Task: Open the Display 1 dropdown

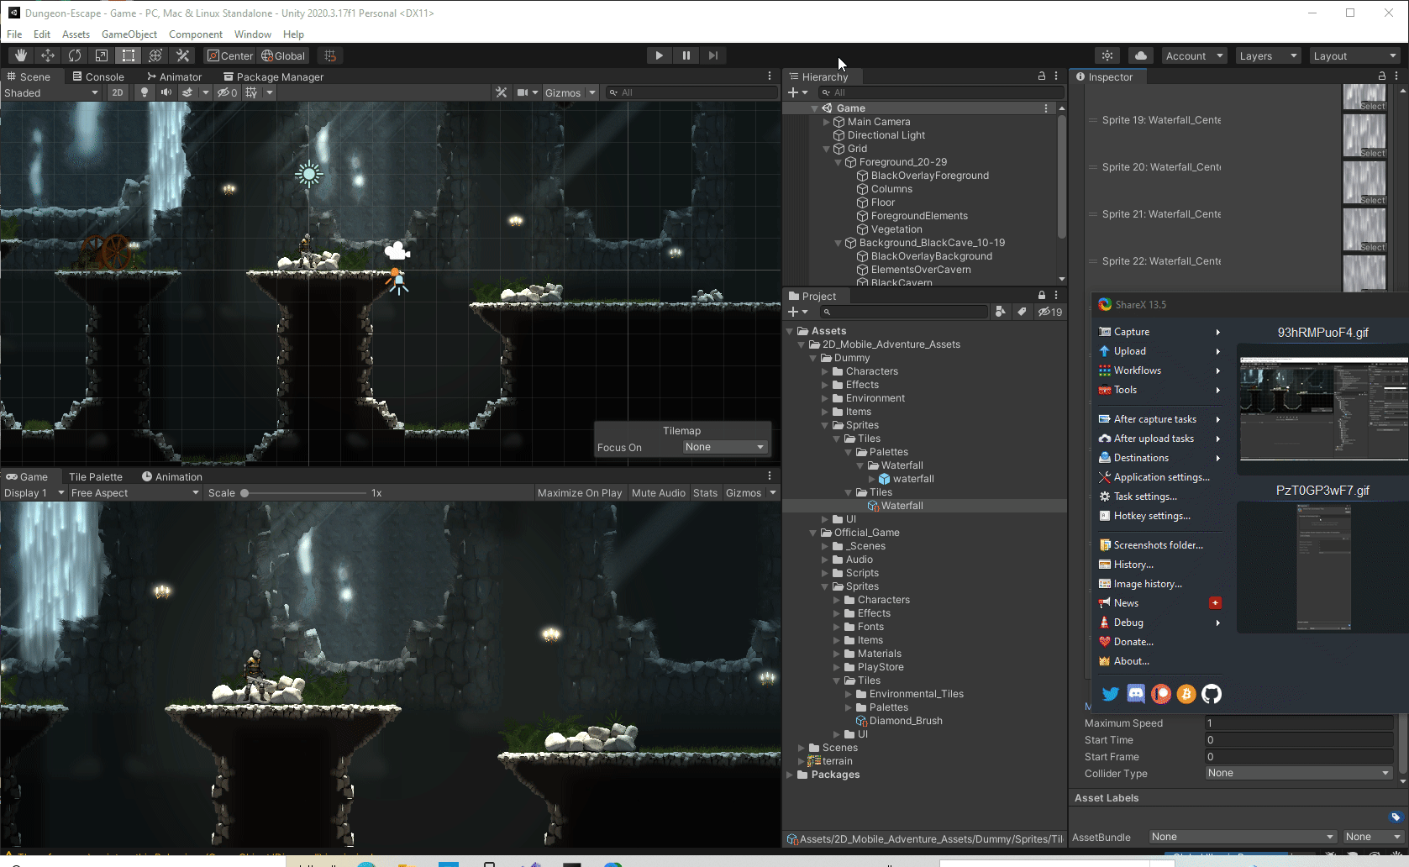Action: click(x=34, y=493)
